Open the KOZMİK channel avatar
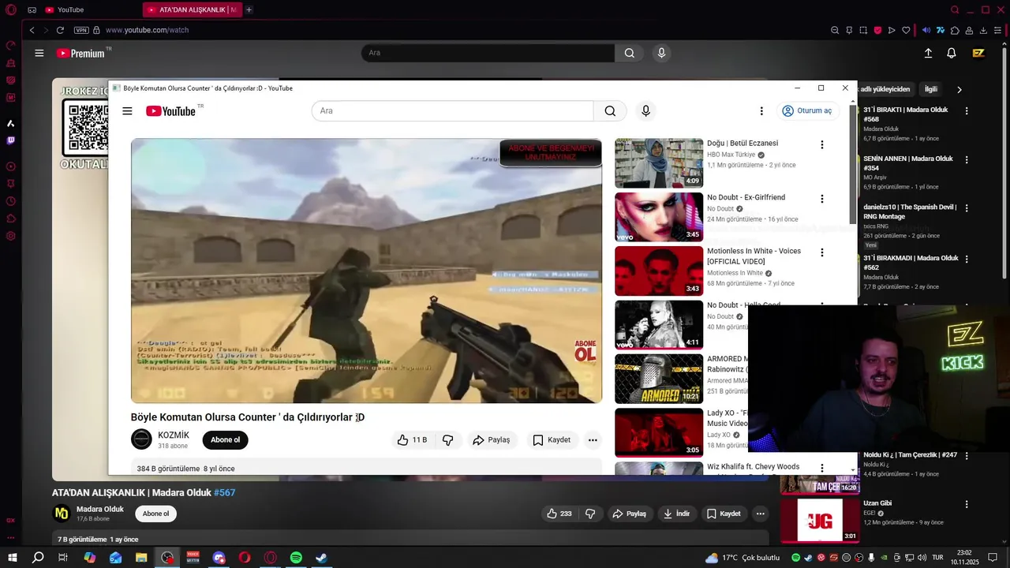 (x=141, y=439)
